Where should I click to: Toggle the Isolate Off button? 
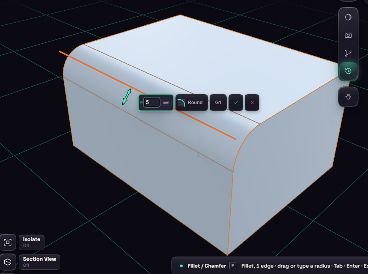tap(31, 242)
